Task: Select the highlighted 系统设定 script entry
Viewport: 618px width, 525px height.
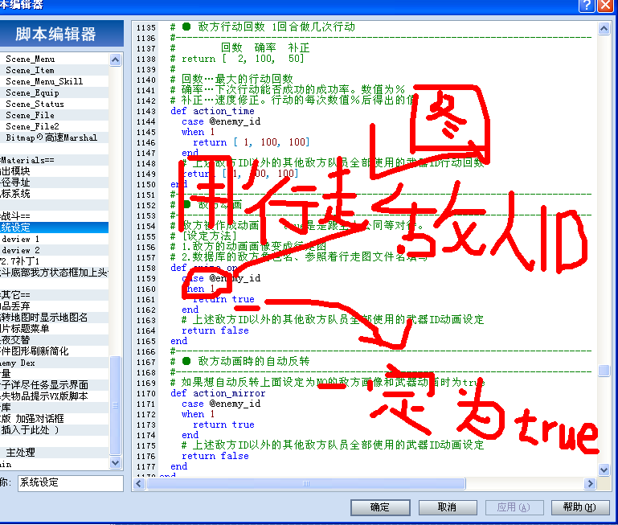Action: pos(55,228)
